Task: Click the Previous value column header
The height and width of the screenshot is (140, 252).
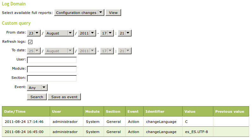Action: tap(230, 111)
